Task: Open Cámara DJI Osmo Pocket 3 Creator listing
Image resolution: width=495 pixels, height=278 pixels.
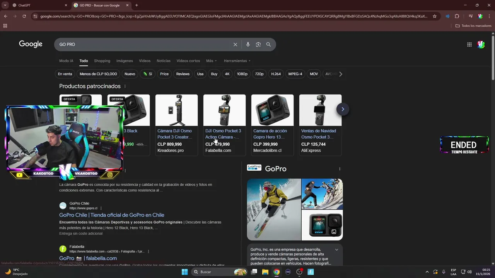Action: coord(176,125)
